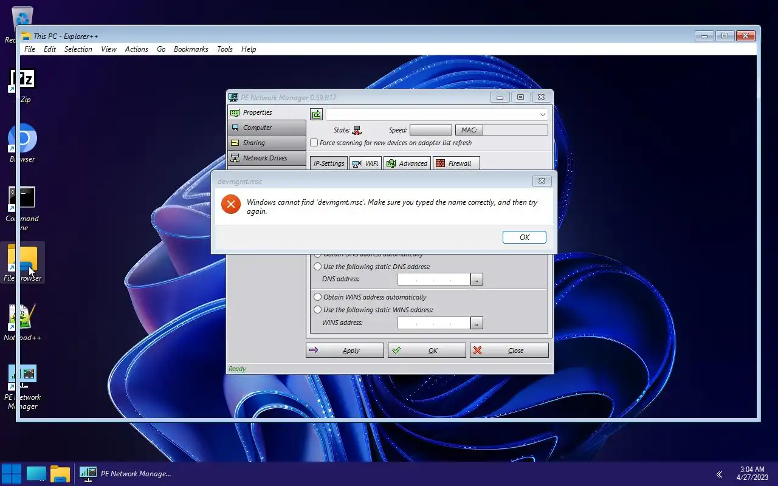This screenshot has height=486, width=778.
Task: Switch to the Firewall tab
Action: (x=456, y=163)
